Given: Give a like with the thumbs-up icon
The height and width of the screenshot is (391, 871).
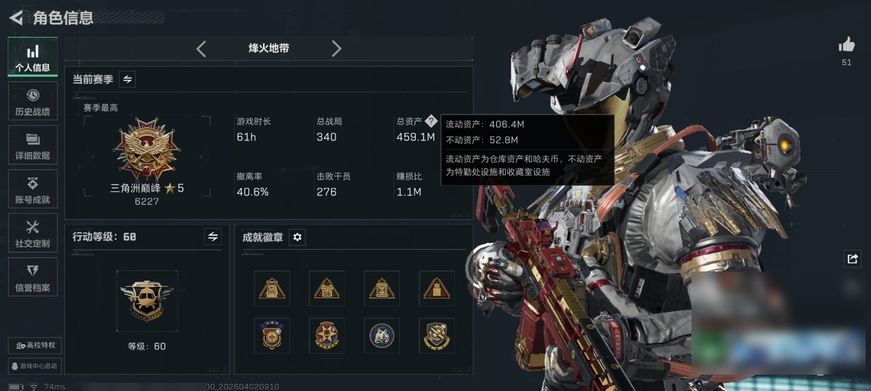Looking at the screenshot, I should [x=847, y=45].
